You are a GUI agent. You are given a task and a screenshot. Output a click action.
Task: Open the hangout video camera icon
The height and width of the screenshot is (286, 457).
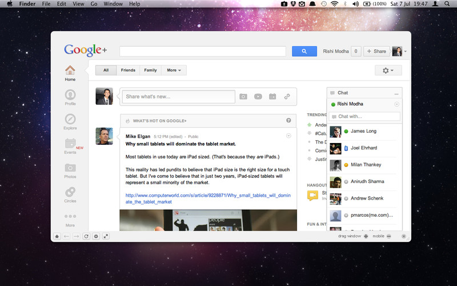pos(312,195)
